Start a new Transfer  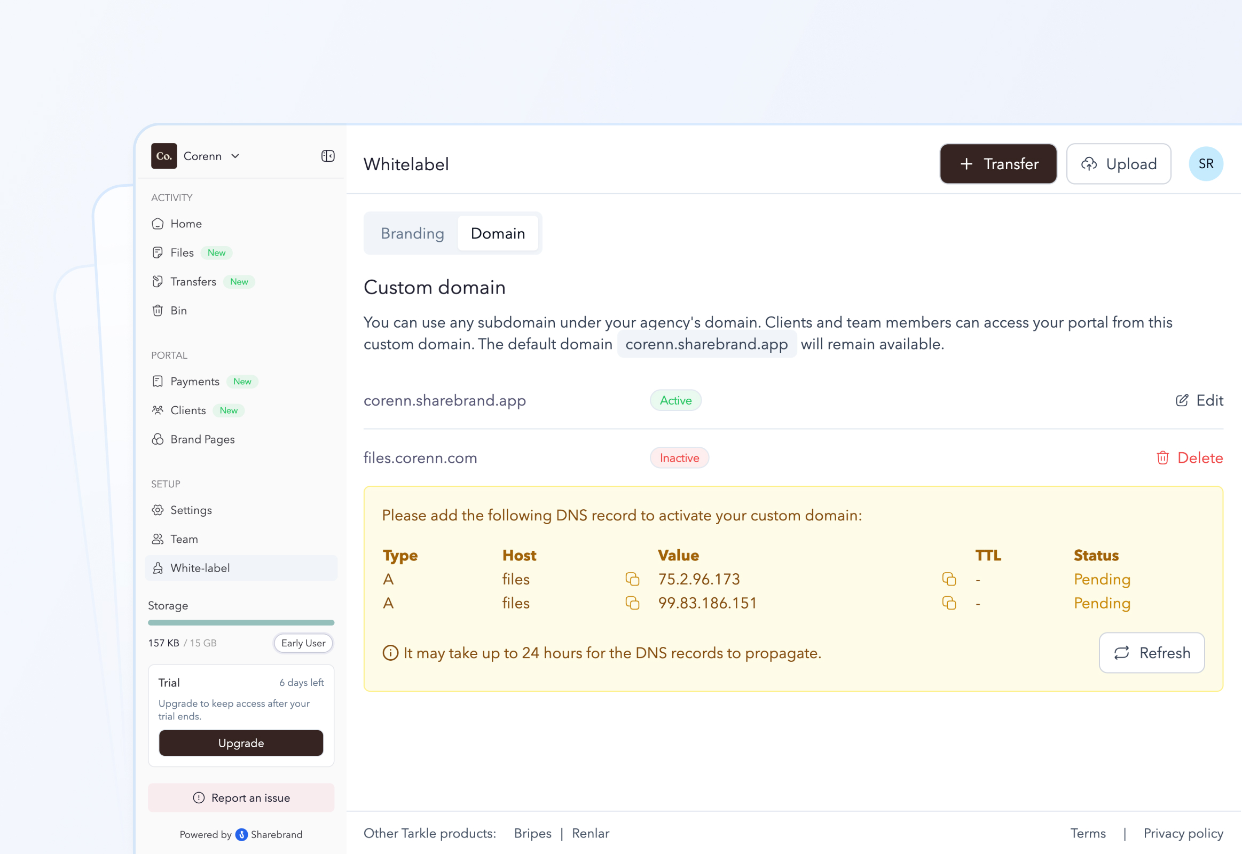point(998,164)
